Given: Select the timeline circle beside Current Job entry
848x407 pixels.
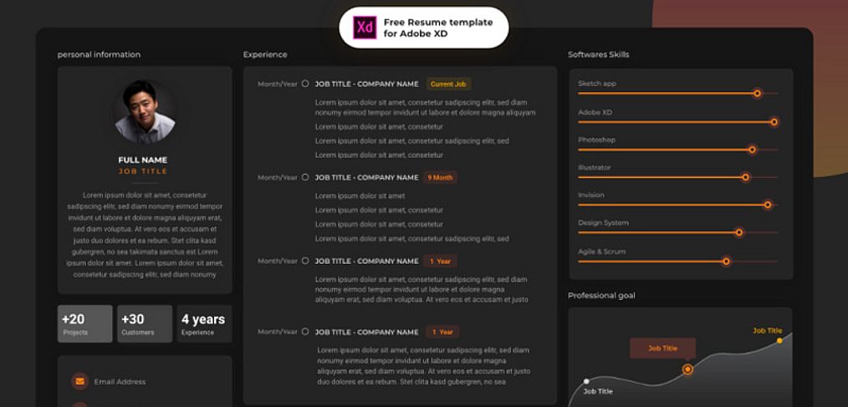Looking at the screenshot, I should click(305, 84).
